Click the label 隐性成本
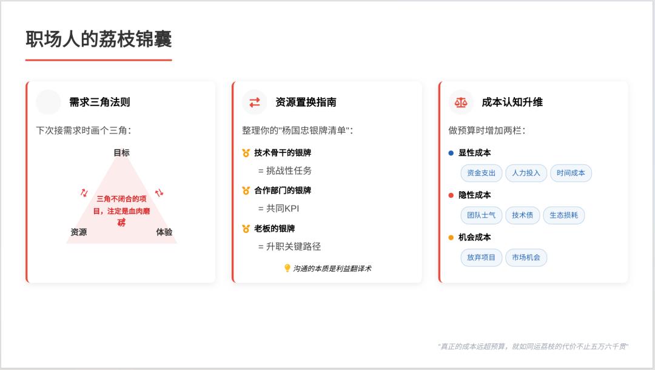The width and height of the screenshot is (655, 370). [x=474, y=195]
